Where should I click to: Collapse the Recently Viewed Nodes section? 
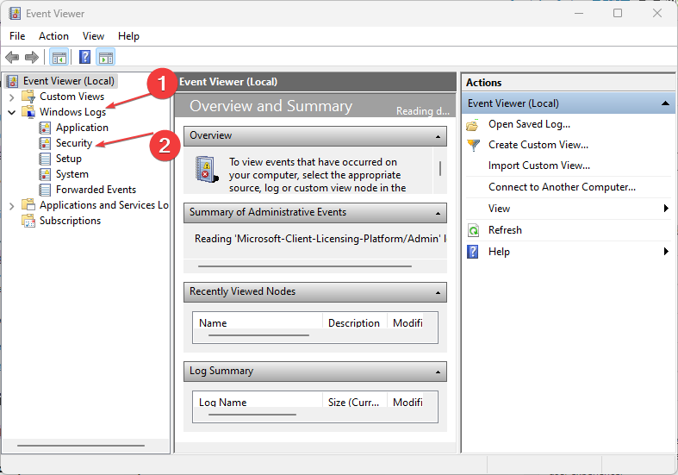click(438, 292)
